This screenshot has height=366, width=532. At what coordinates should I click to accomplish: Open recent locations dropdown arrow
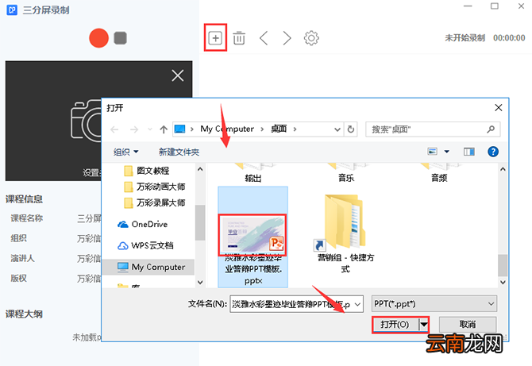click(150, 129)
